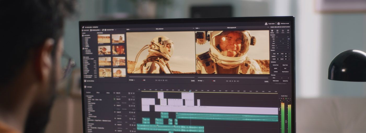This screenshot has height=133, width=366.
Task: Click the red button atop the Audio Mixer
Action: 283,98
